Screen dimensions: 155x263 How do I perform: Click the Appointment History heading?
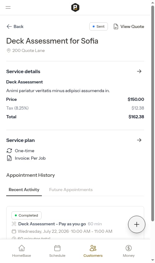[x=31, y=175]
